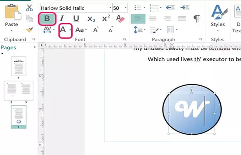Toggle Subscript formatting

[91, 19]
